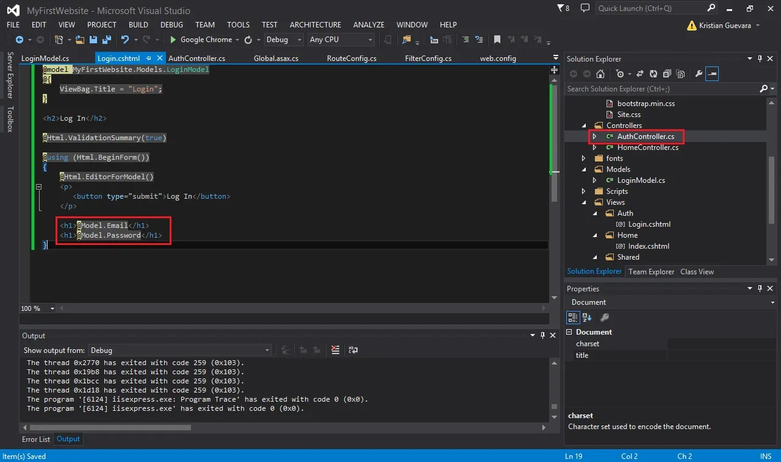This screenshot has width=781, height=462.
Task: Click Clear All icon in Output panel
Action: pos(335,350)
